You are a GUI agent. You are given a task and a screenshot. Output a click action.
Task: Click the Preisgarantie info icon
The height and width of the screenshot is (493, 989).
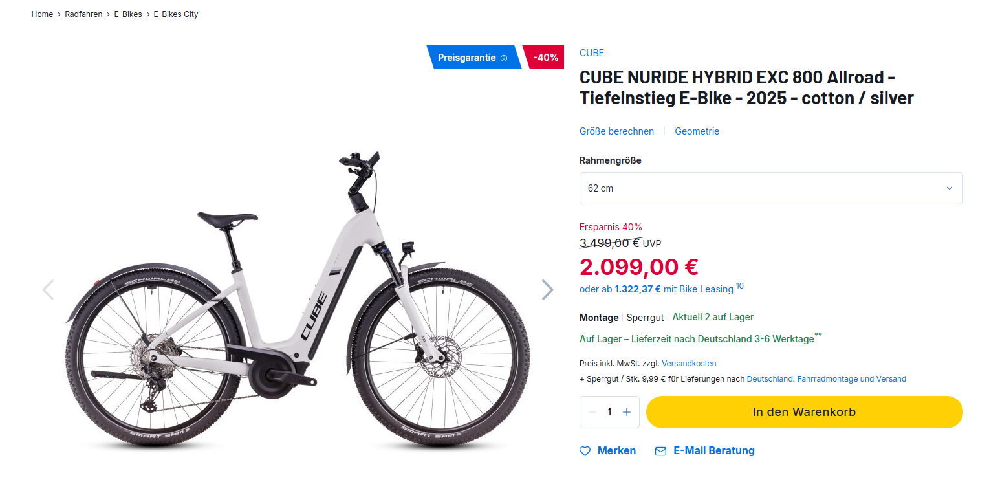tap(504, 58)
